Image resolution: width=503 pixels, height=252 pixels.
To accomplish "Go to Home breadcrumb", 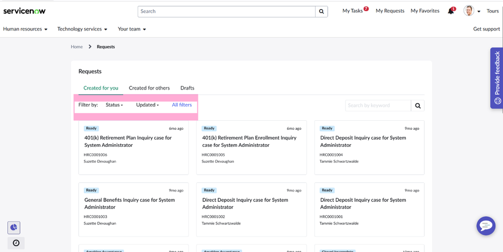I will click(x=77, y=47).
